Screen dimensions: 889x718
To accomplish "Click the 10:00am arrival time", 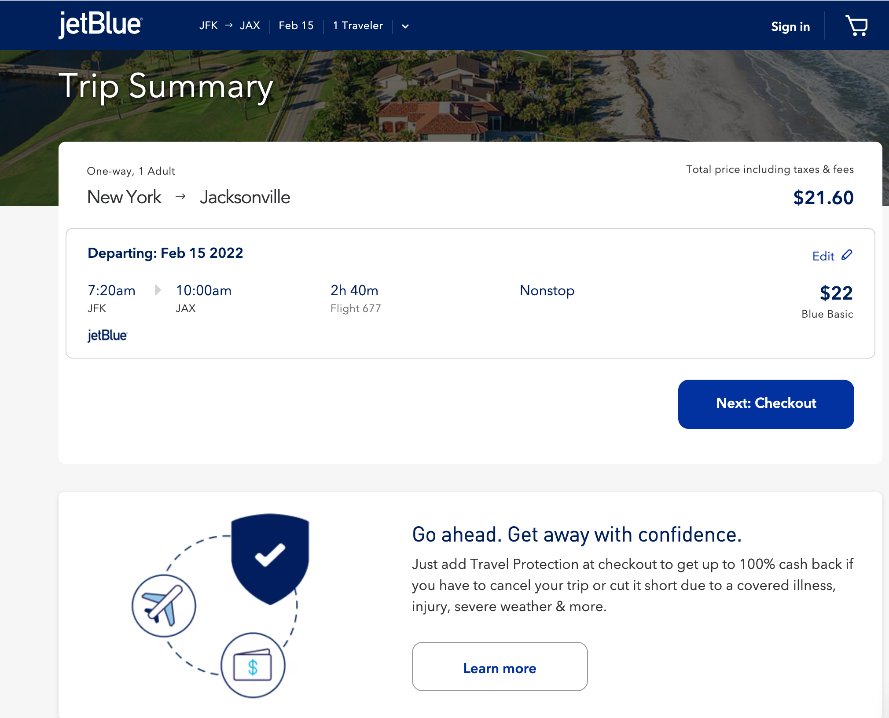I will pyautogui.click(x=203, y=290).
